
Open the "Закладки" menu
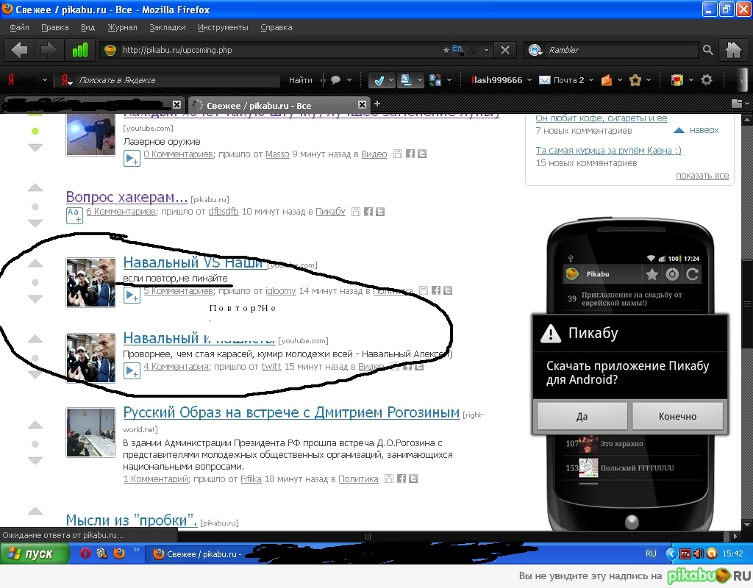(x=167, y=27)
